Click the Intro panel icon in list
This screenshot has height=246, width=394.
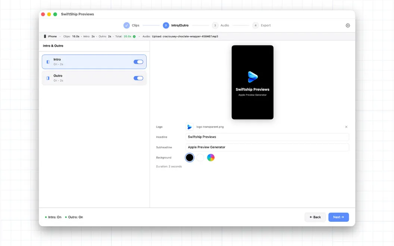[x=48, y=62]
